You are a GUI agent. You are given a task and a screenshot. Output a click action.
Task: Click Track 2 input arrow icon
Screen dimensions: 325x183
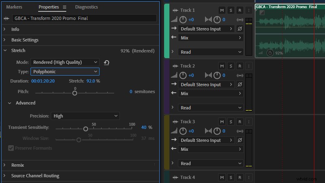click(x=174, y=84)
